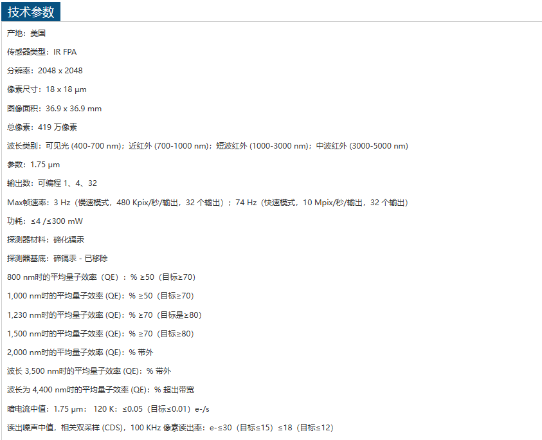This screenshot has width=542, height=440.
Task: Click the 分辨率 2048 x 2048 line
Action: (x=45, y=71)
